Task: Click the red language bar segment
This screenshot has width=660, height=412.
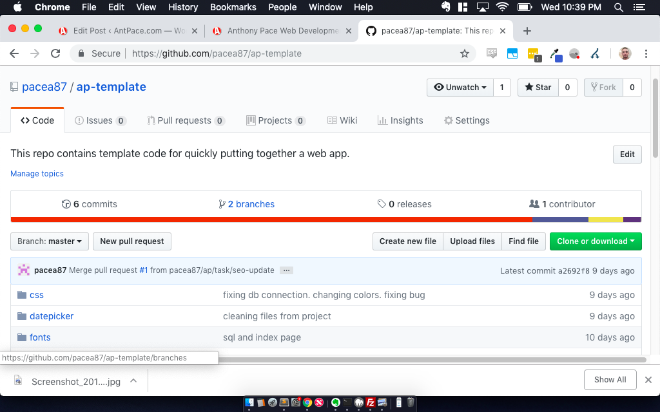Action: point(271,220)
